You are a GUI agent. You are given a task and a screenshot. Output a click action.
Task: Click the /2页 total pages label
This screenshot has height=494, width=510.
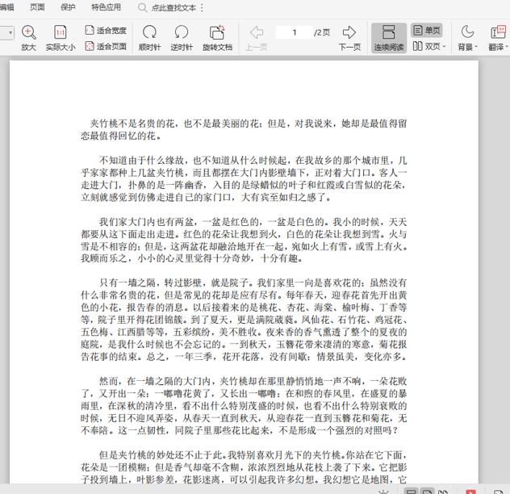click(322, 32)
